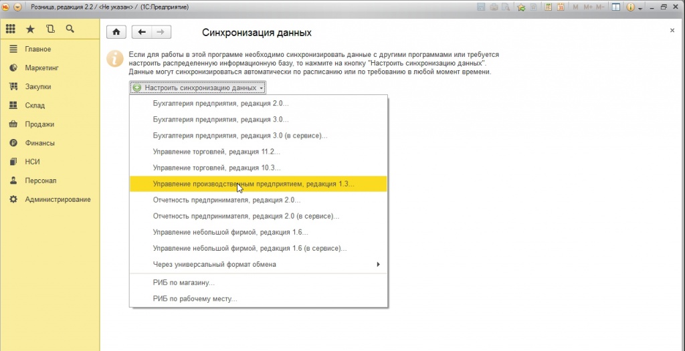Click the search magnifier icon
Screen dimensions: 685x351
click(70, 29)
